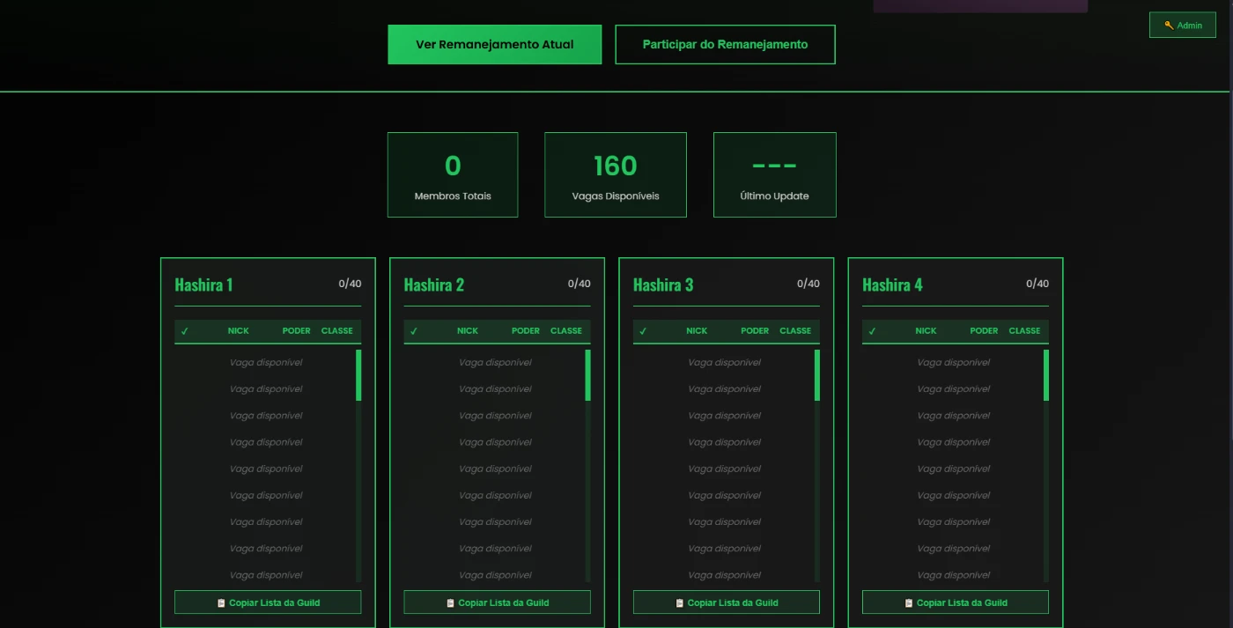1233x628 pixels.
Task: Click clipboard icon in Hashira 4 copy button
Action: 909,603
